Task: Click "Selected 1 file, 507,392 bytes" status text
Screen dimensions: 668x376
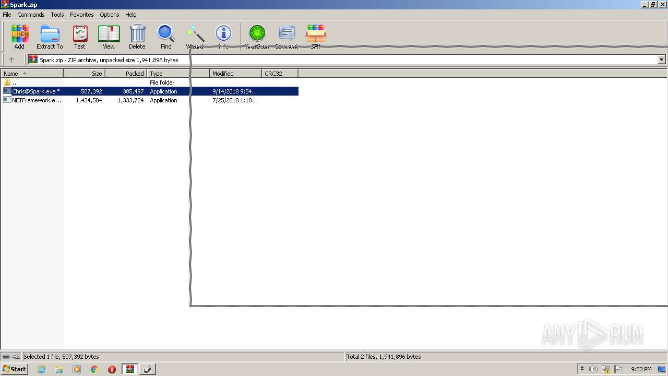Action: tap(61, 357)
